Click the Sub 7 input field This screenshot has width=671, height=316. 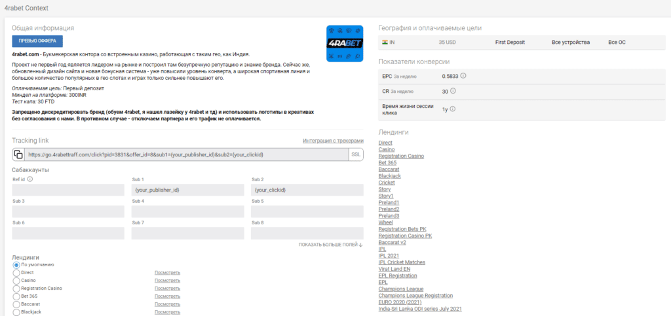(188, 233)
